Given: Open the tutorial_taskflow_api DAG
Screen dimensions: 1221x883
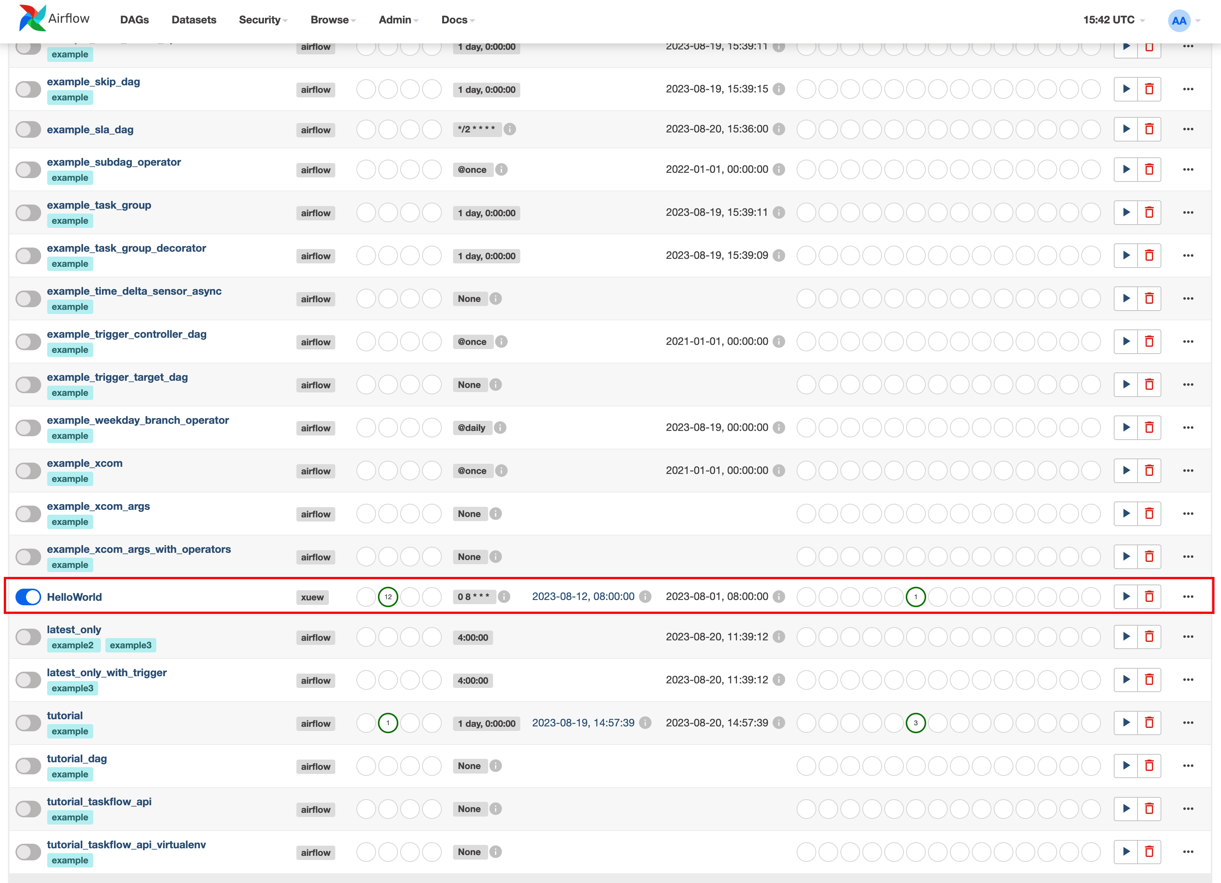Looking at the screenshot, I should coord(99,801).
